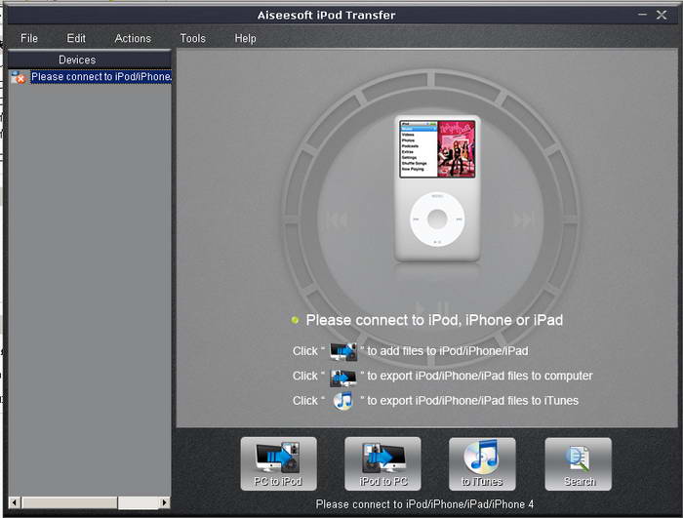The width and height of the screenshot is (683, 518).
Task: Click the disconnected device icon in Devices list
Action: coord(18,77)
